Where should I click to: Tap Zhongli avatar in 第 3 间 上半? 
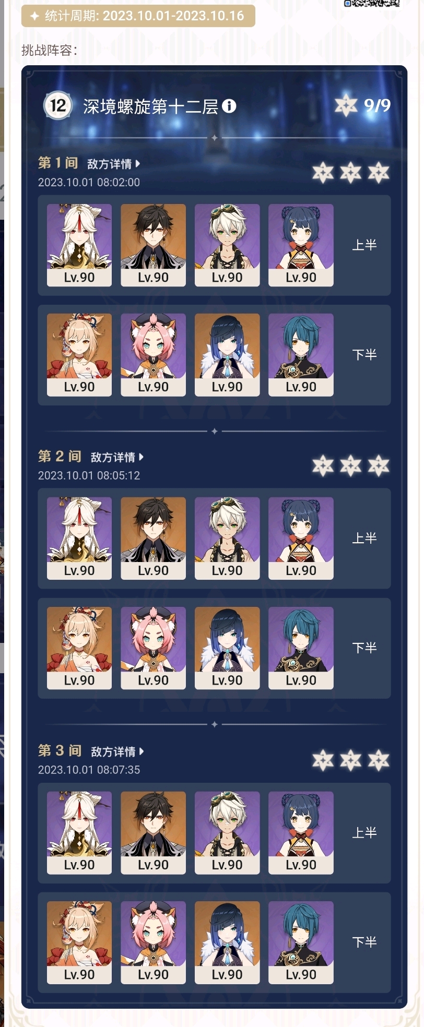153,833
